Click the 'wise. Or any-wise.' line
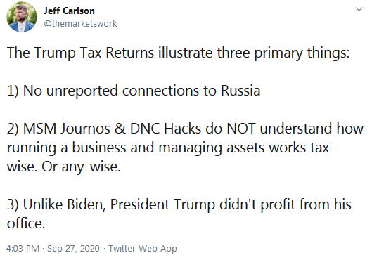 coord(63,167)
